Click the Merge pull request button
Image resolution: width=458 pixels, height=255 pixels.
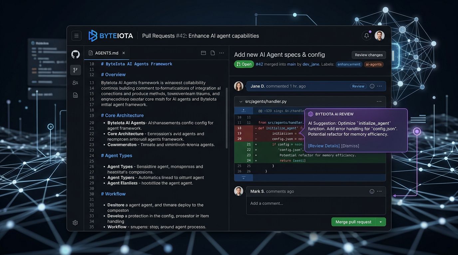353,222
